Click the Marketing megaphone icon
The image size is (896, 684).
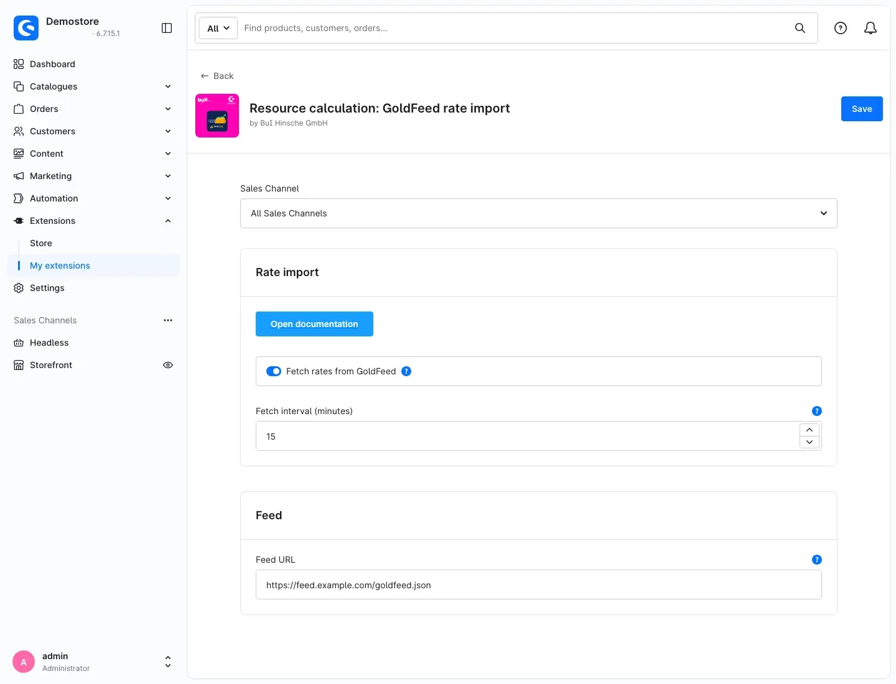tap(19, 176)
